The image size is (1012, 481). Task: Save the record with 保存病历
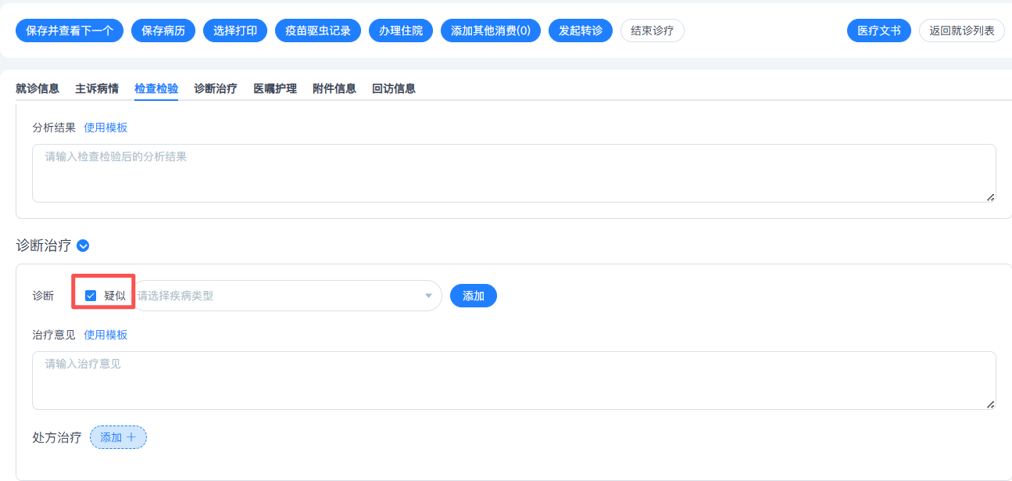coord(163,31)
